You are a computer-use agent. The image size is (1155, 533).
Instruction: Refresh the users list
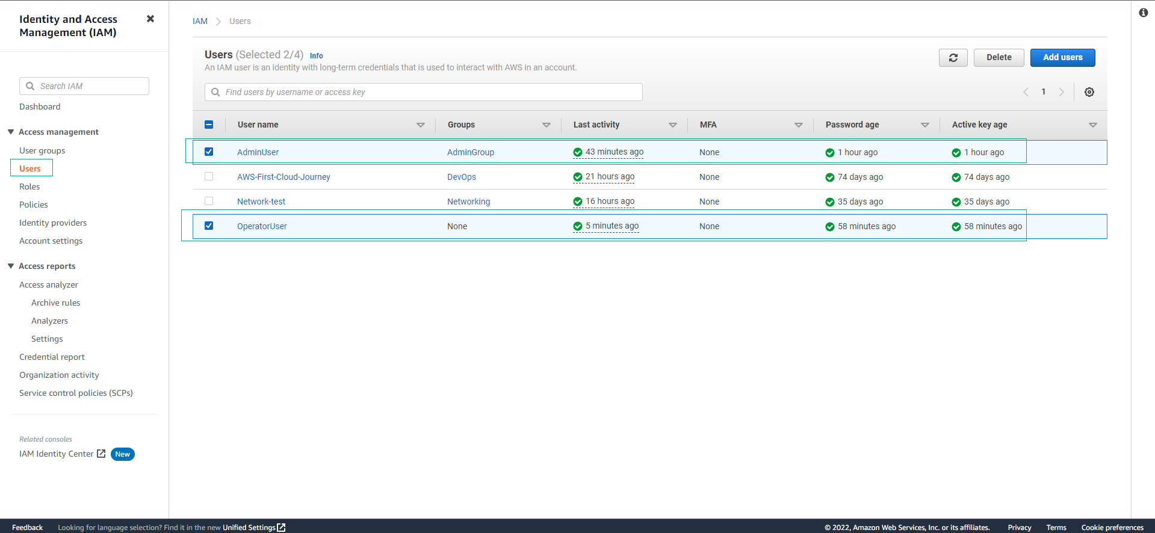pos(953,58)
